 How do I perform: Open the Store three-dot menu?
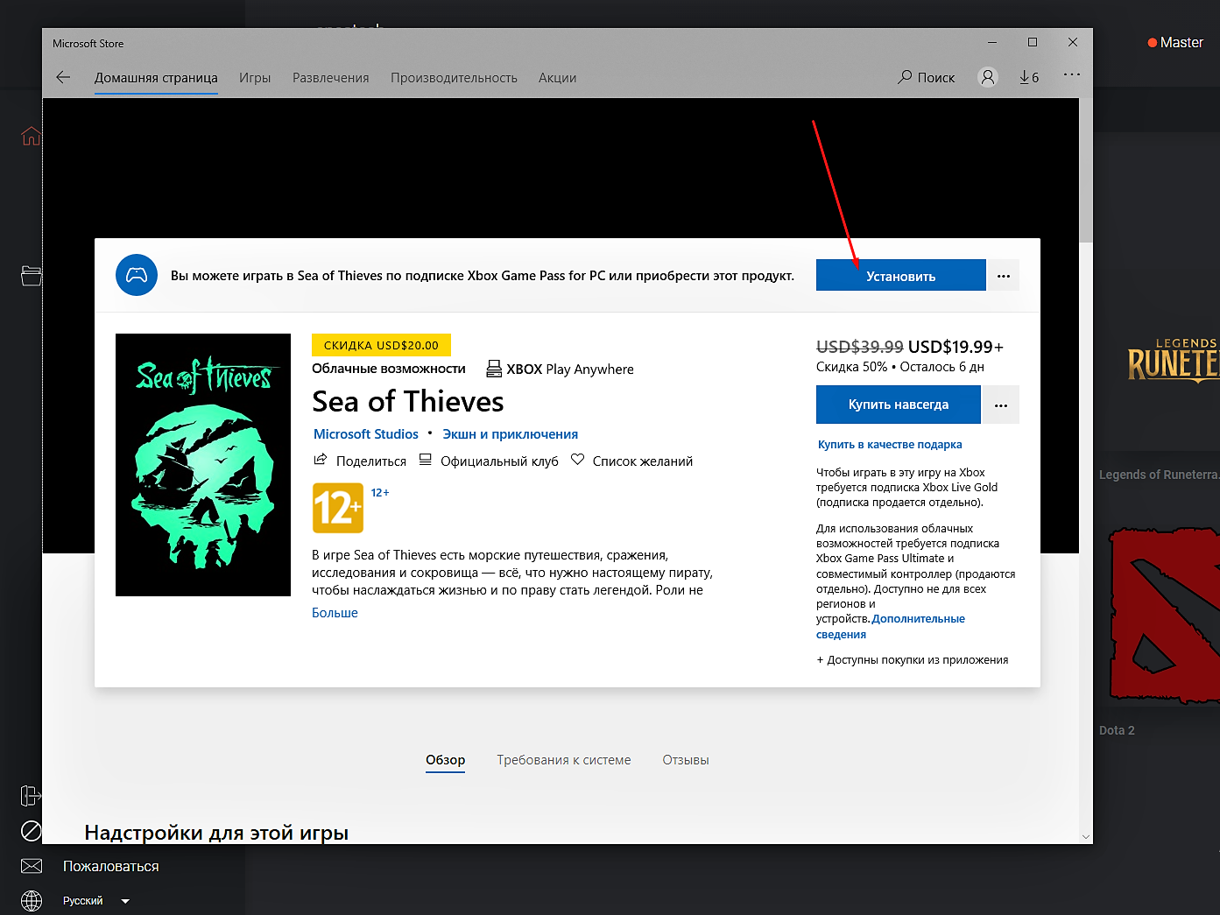pos(1072,74)
